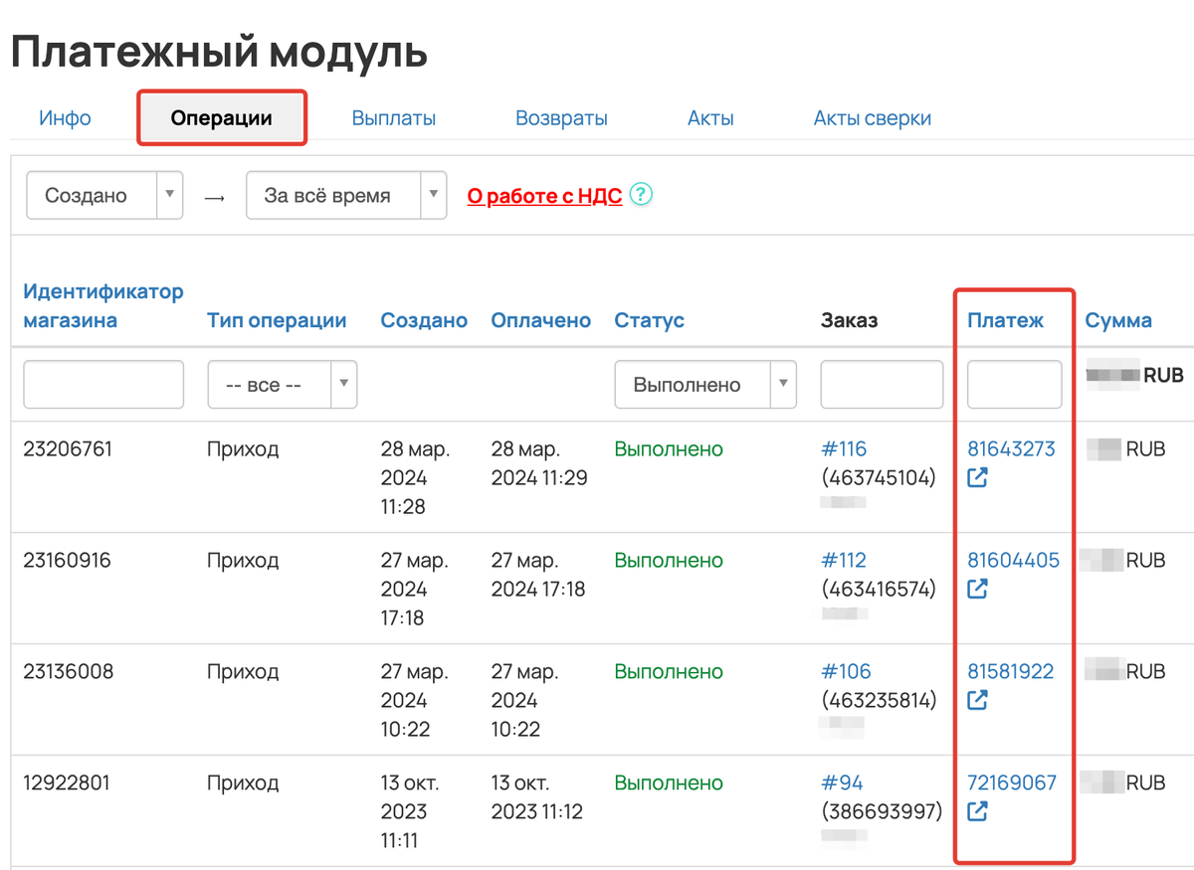Focus the Платеж filter input field
This screenshot has width=1194, height=870.
[x=1015, y=384]
